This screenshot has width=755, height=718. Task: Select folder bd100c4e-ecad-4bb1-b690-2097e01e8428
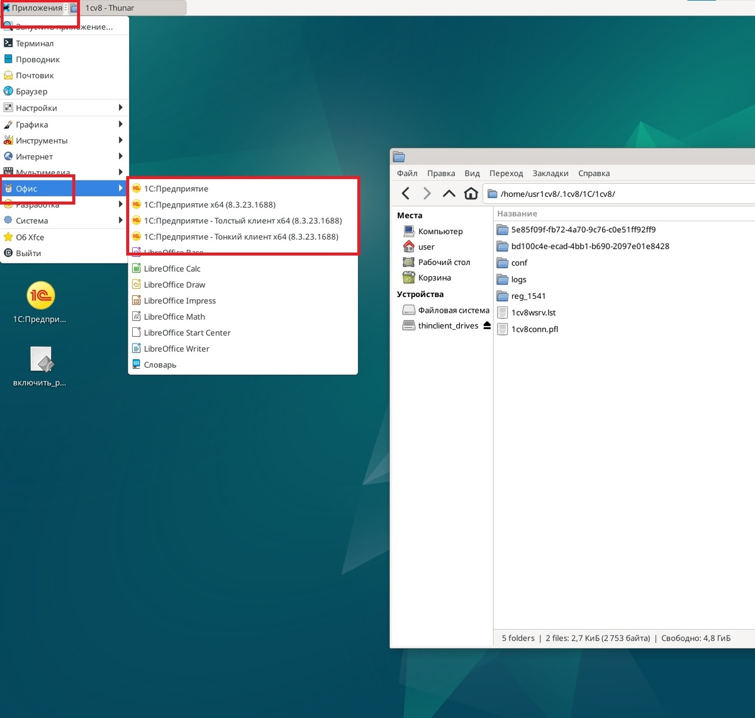click(x=583, y=246)
